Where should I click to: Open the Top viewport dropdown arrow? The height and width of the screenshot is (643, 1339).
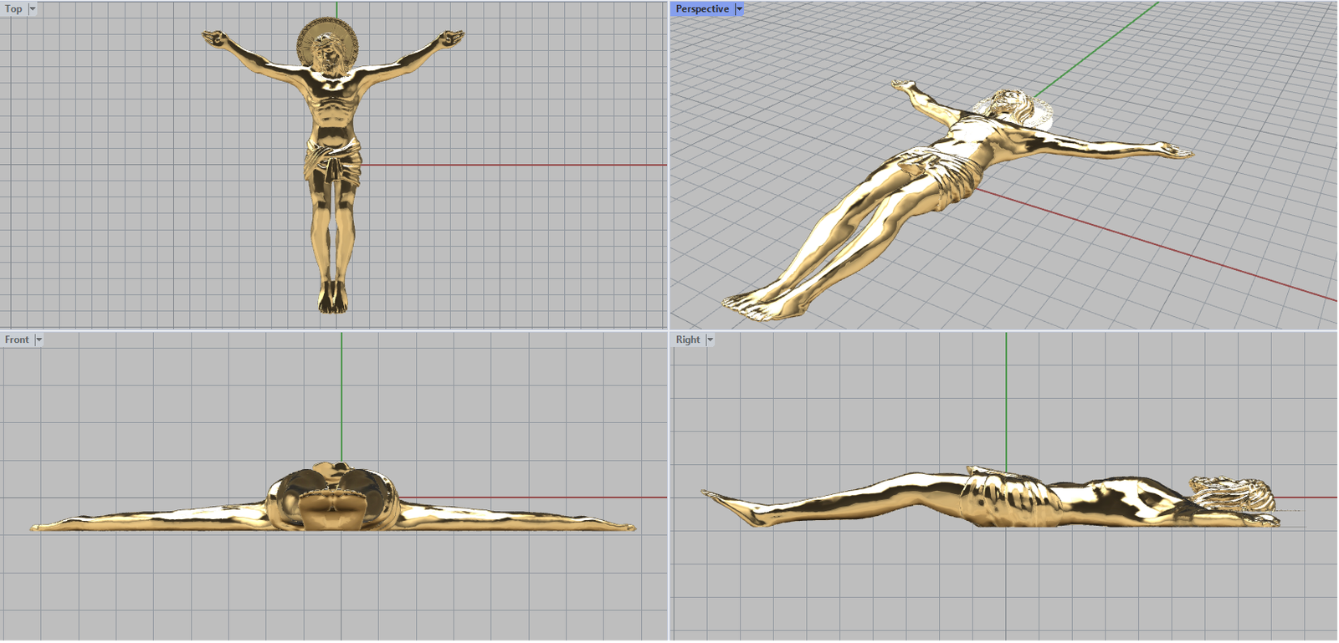click(33, 8)
